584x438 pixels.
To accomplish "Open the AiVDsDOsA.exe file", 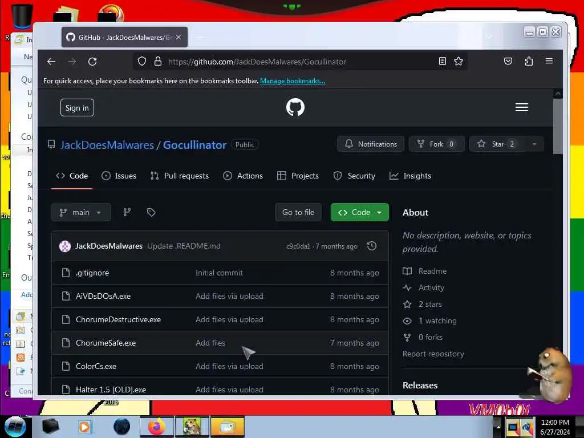I will (103, 296).
